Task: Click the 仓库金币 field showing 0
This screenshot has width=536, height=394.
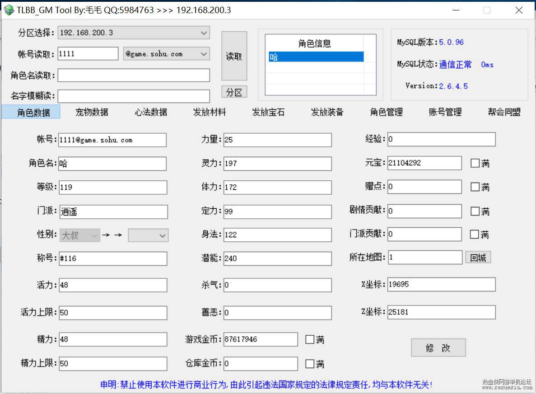Action: (261, 364)
